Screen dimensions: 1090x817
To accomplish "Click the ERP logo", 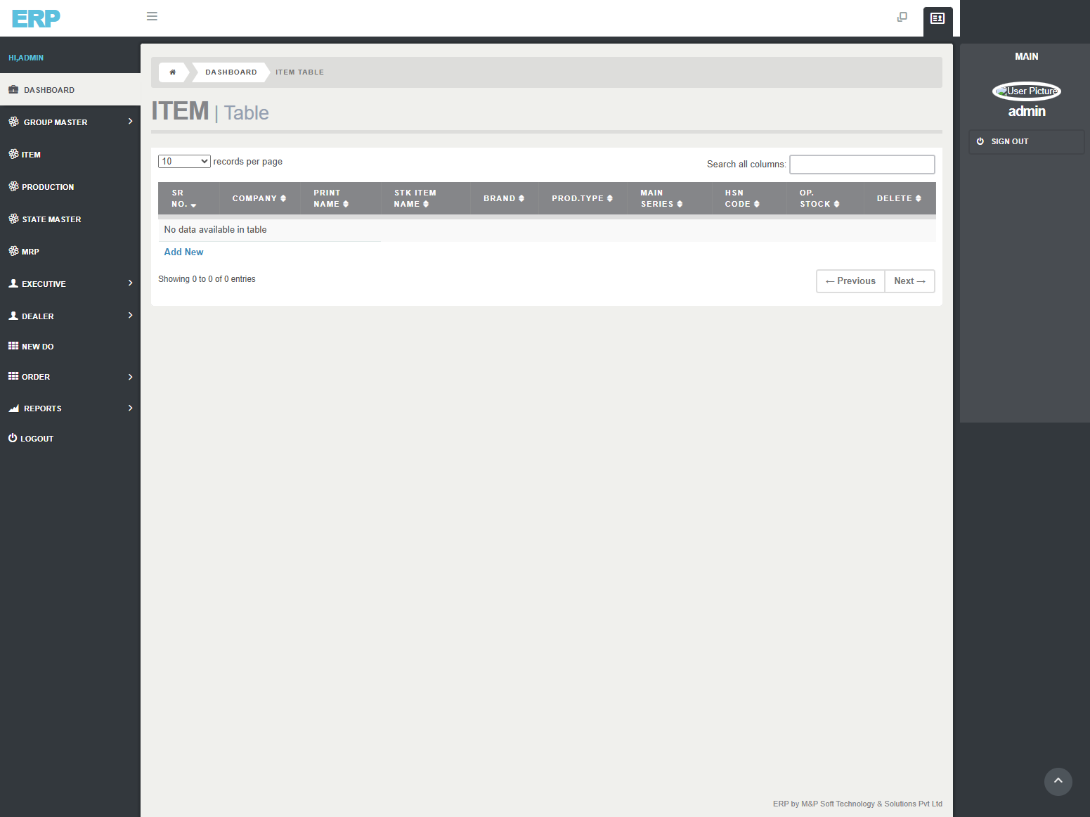I will pyautogui.click(x=36, y=18).
